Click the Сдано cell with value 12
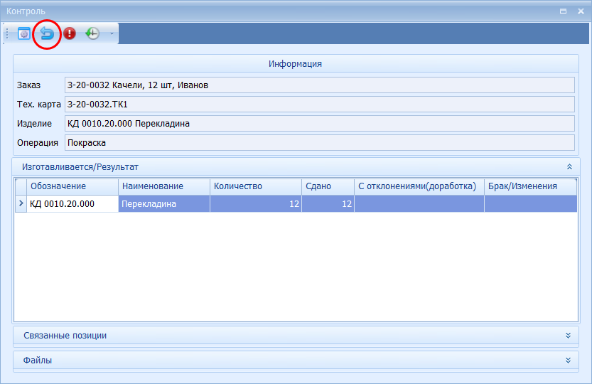The width and height of the screenshot is (592, 384). [327, 204]
